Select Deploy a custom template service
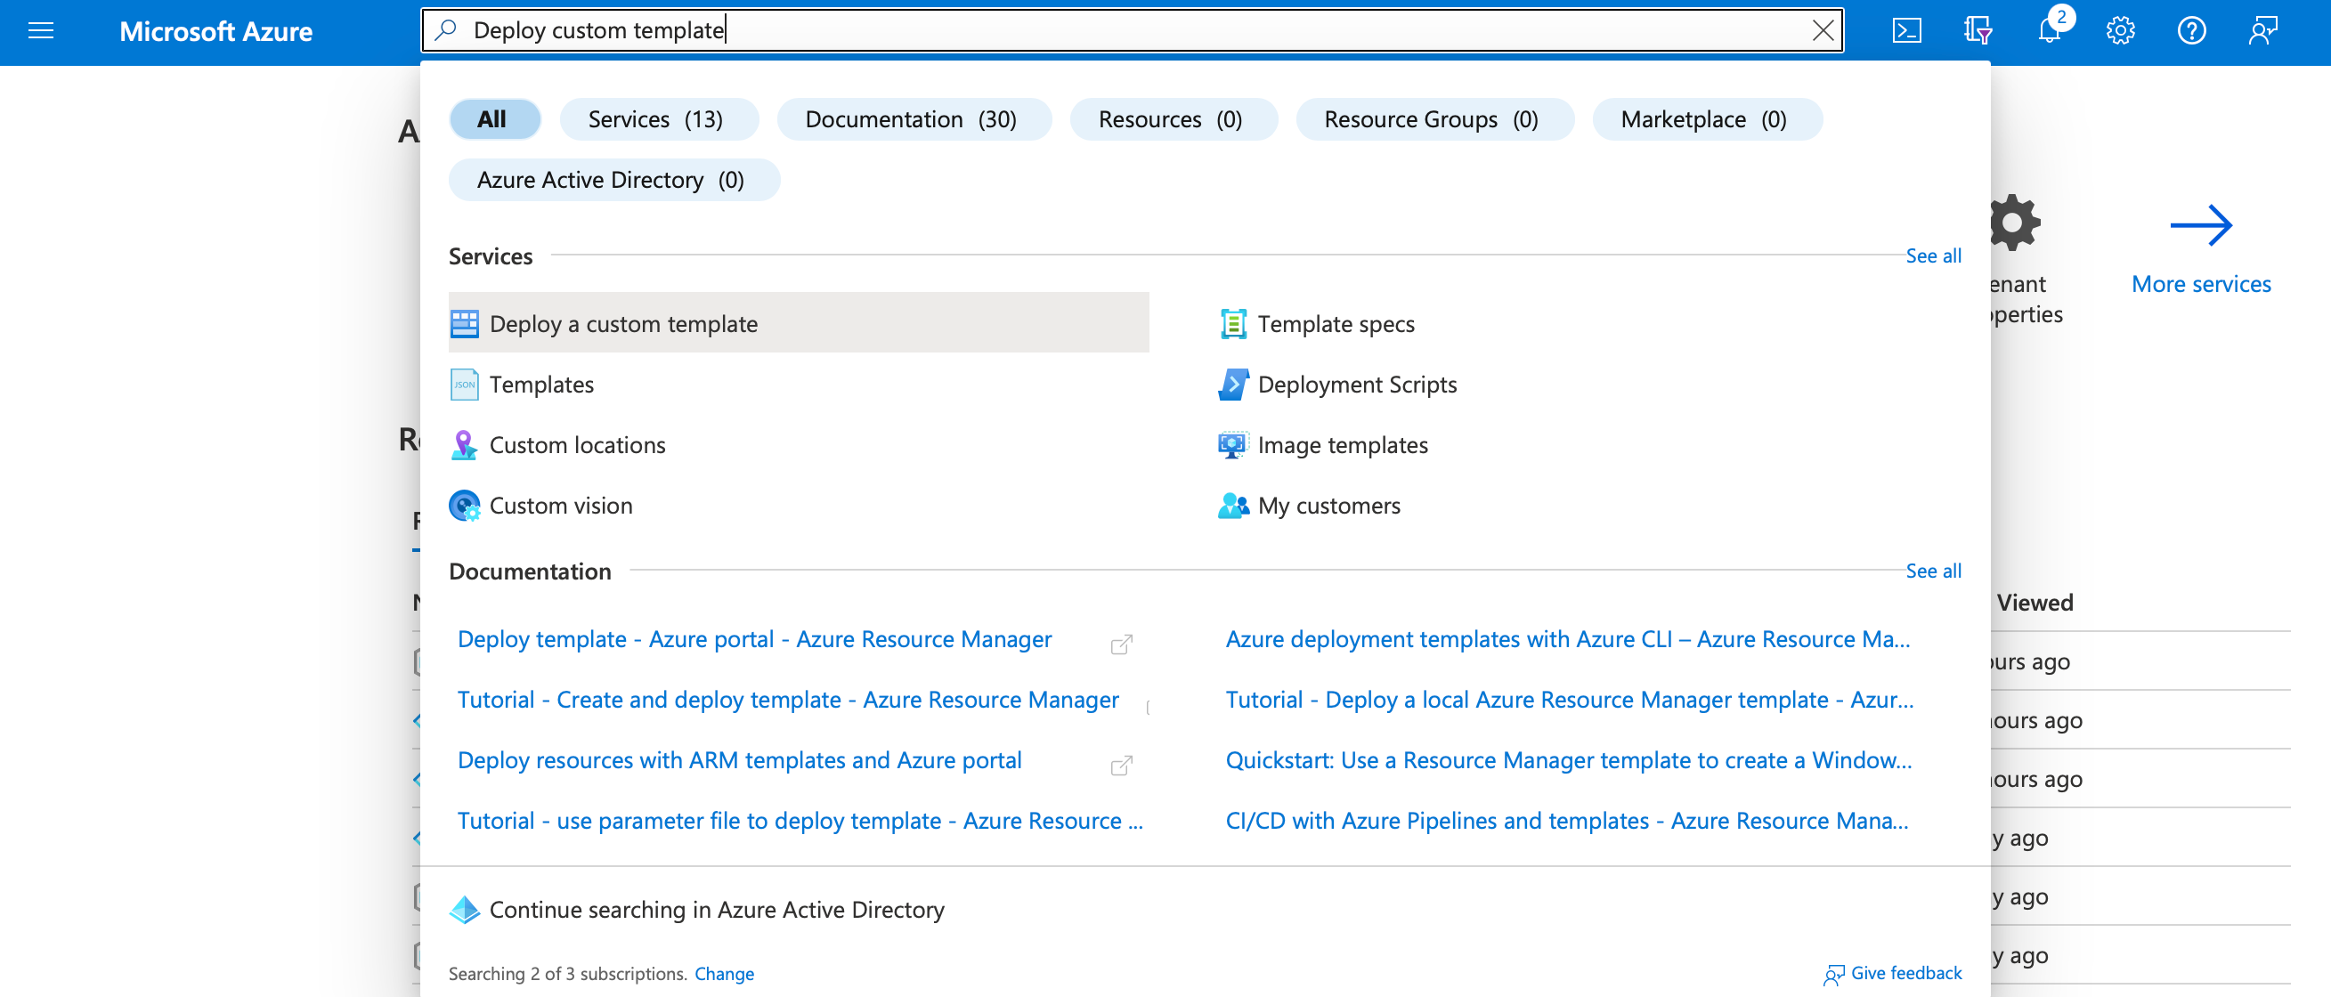This screenshot has width=2331, height=997. point(622,323)
